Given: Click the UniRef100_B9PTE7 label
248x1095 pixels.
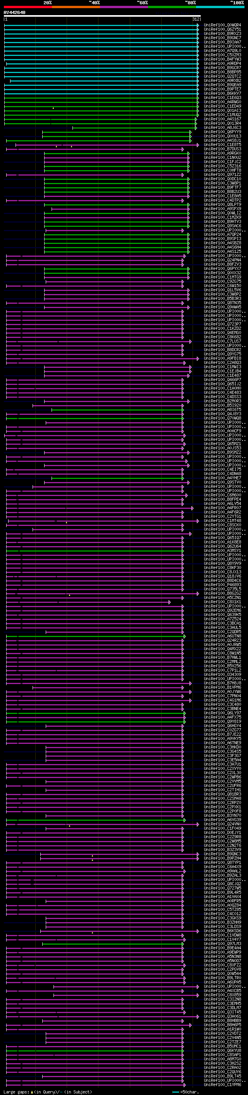Looking at the screenshot, I should tap(222, 89).
